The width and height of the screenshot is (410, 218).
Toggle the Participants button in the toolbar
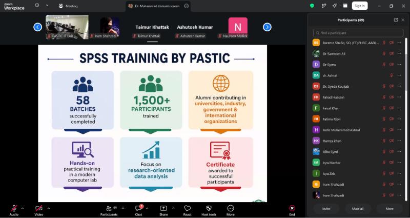(x=109, y=210)
